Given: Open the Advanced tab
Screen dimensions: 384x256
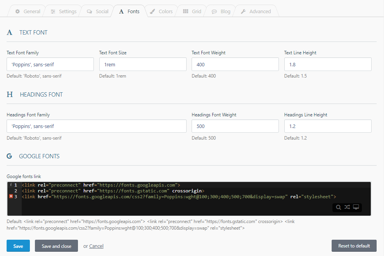Looking at the screenshot, I should pos(256,12).
